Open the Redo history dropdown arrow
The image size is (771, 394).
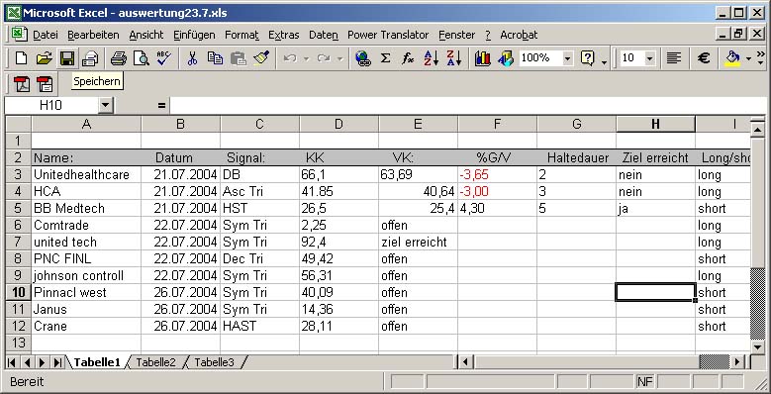coord(339,59)
